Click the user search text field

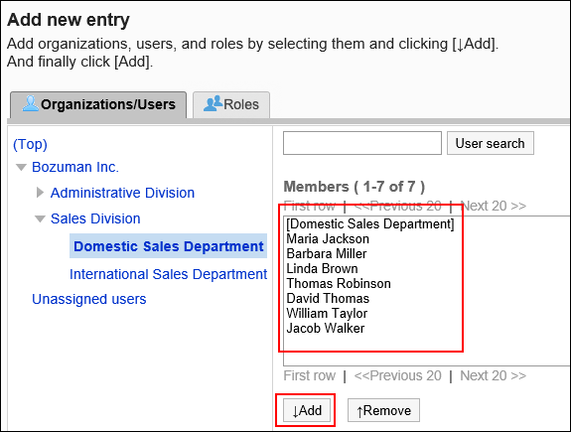point(362,143)
